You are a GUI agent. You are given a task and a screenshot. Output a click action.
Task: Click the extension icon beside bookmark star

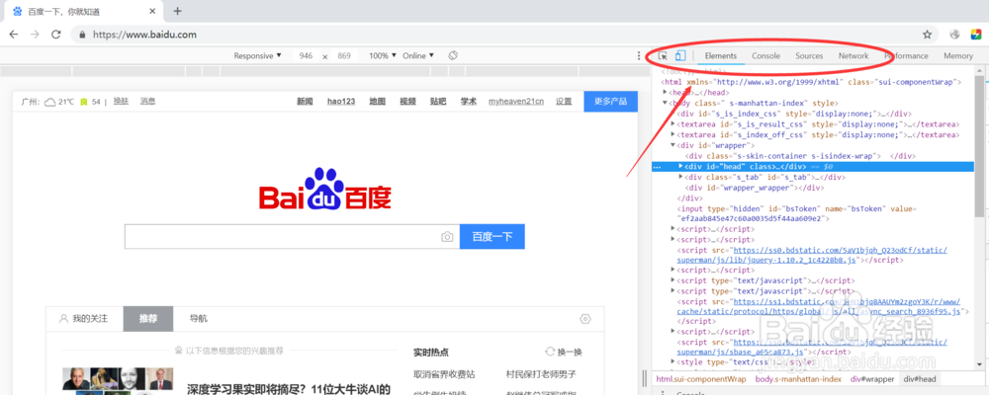[x=954, y=35]
